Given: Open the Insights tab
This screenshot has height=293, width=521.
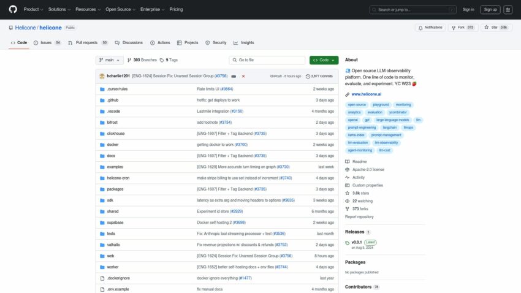Looking at the screenshot, I should click(244, 42).
